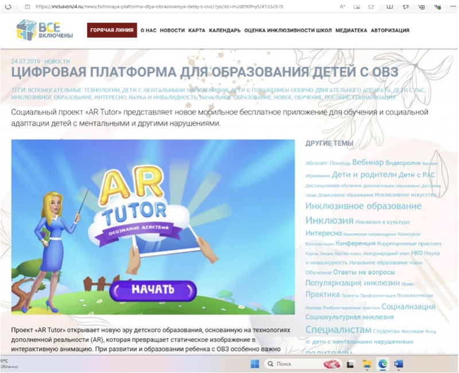Click the taskbar search box 'Поиск'
Image resolution: width=459 pixels, height=373 pixels.
[x=303, y=364]
